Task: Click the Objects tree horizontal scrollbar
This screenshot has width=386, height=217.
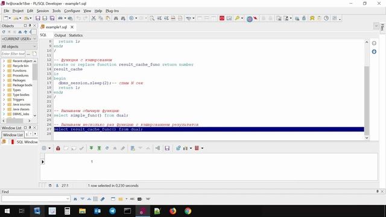Action: coord(14,121)
